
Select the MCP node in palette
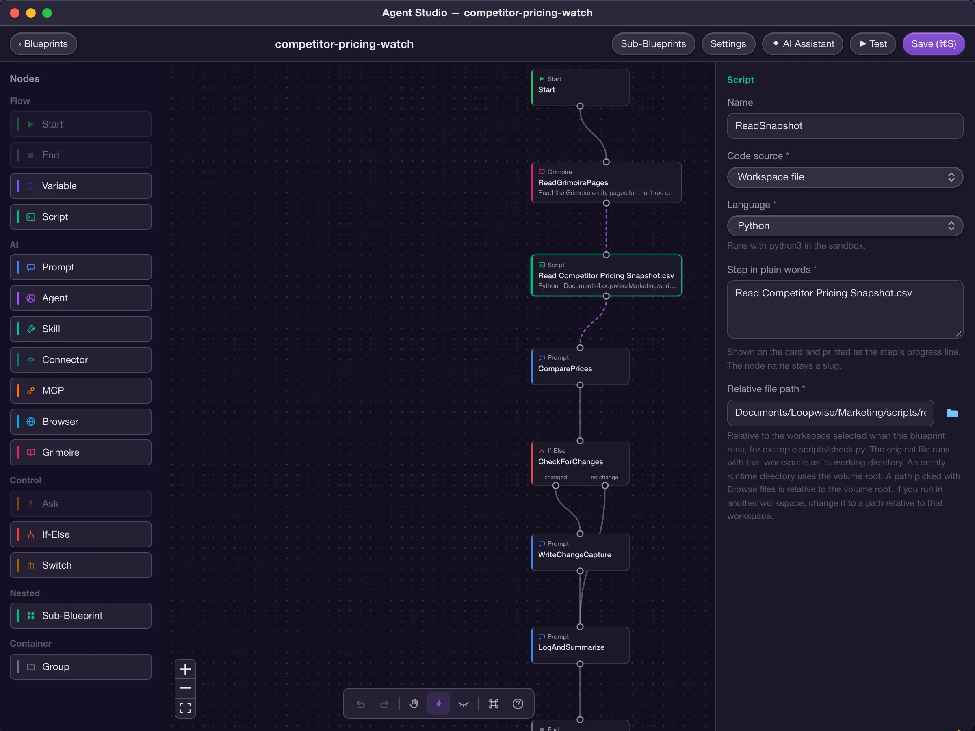coord(81,390)
